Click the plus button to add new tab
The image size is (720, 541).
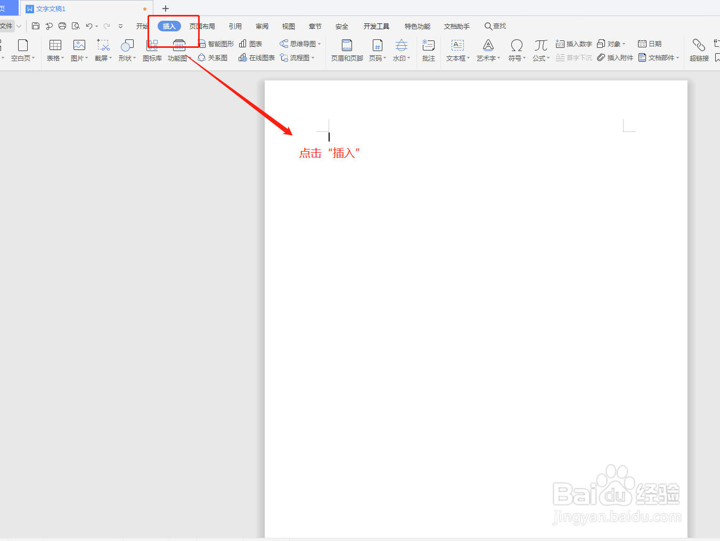pos(166,9)
